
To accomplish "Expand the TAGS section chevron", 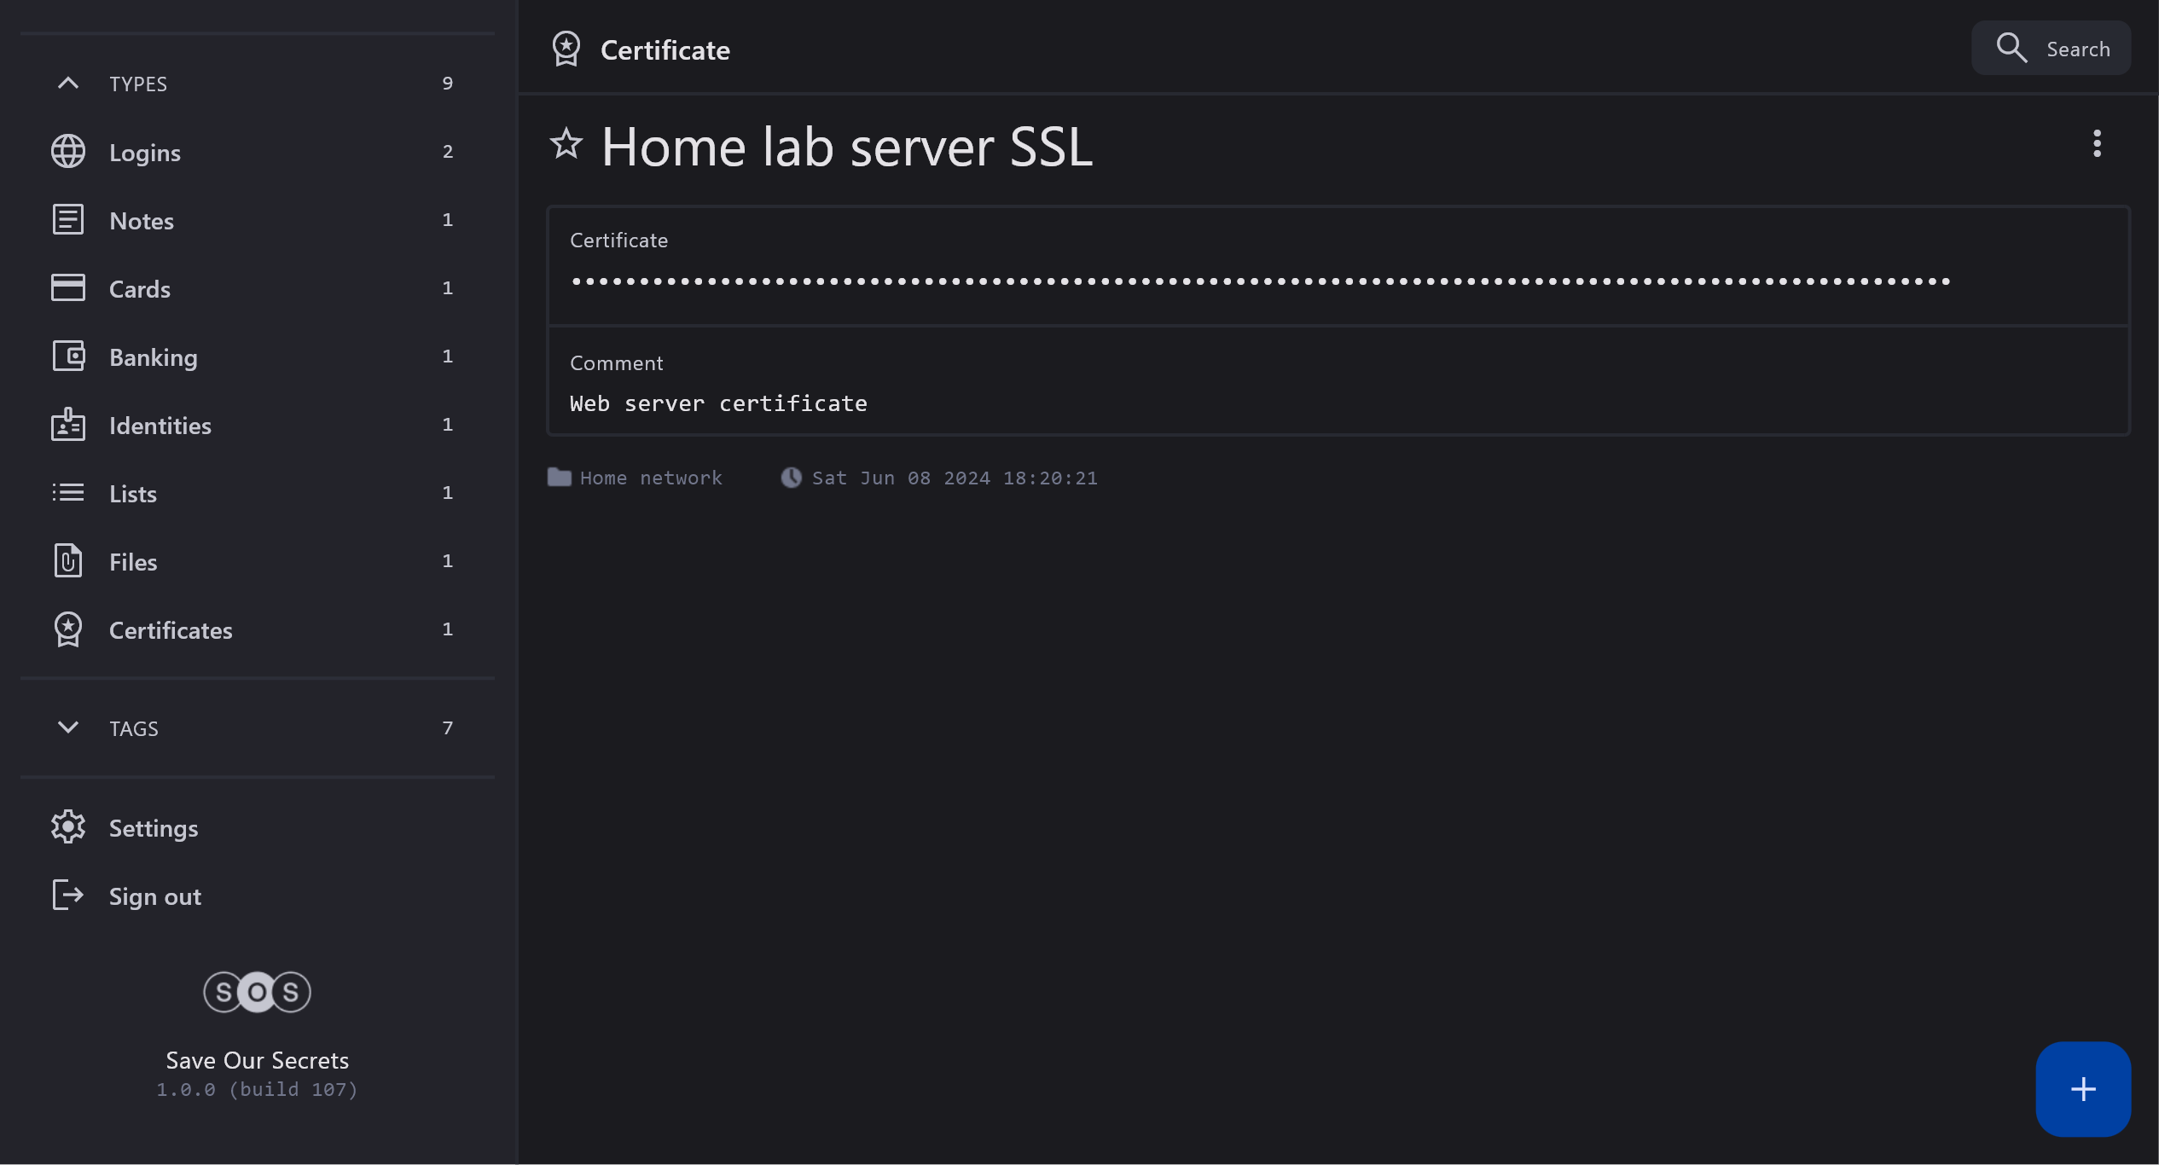I will coord(68,727).
